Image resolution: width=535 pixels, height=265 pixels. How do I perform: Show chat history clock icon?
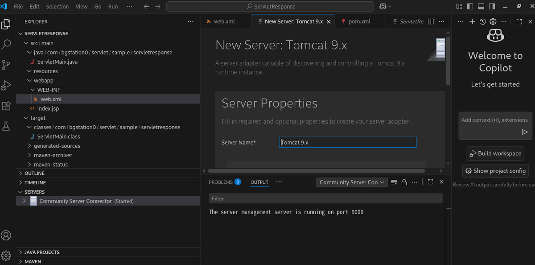pos(483,21)
